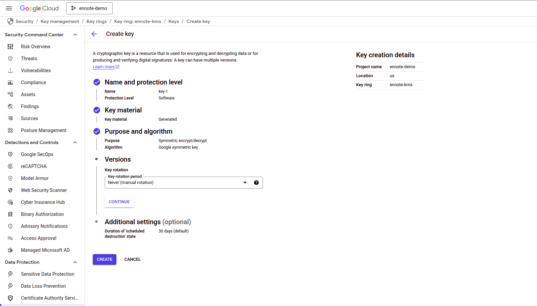This screenshot has height=306, width=537.
Task: Click the 'Google symmetric key' algorithm value
Action: [x=178, y=147]
